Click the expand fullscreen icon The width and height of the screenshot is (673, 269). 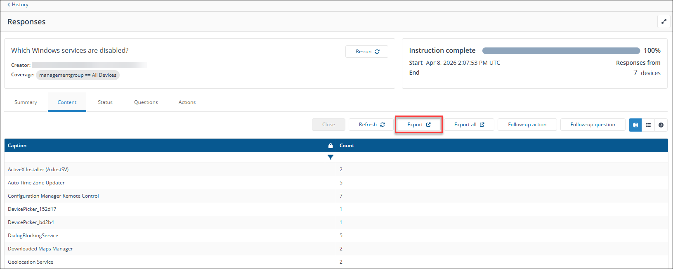click(664, 21)
